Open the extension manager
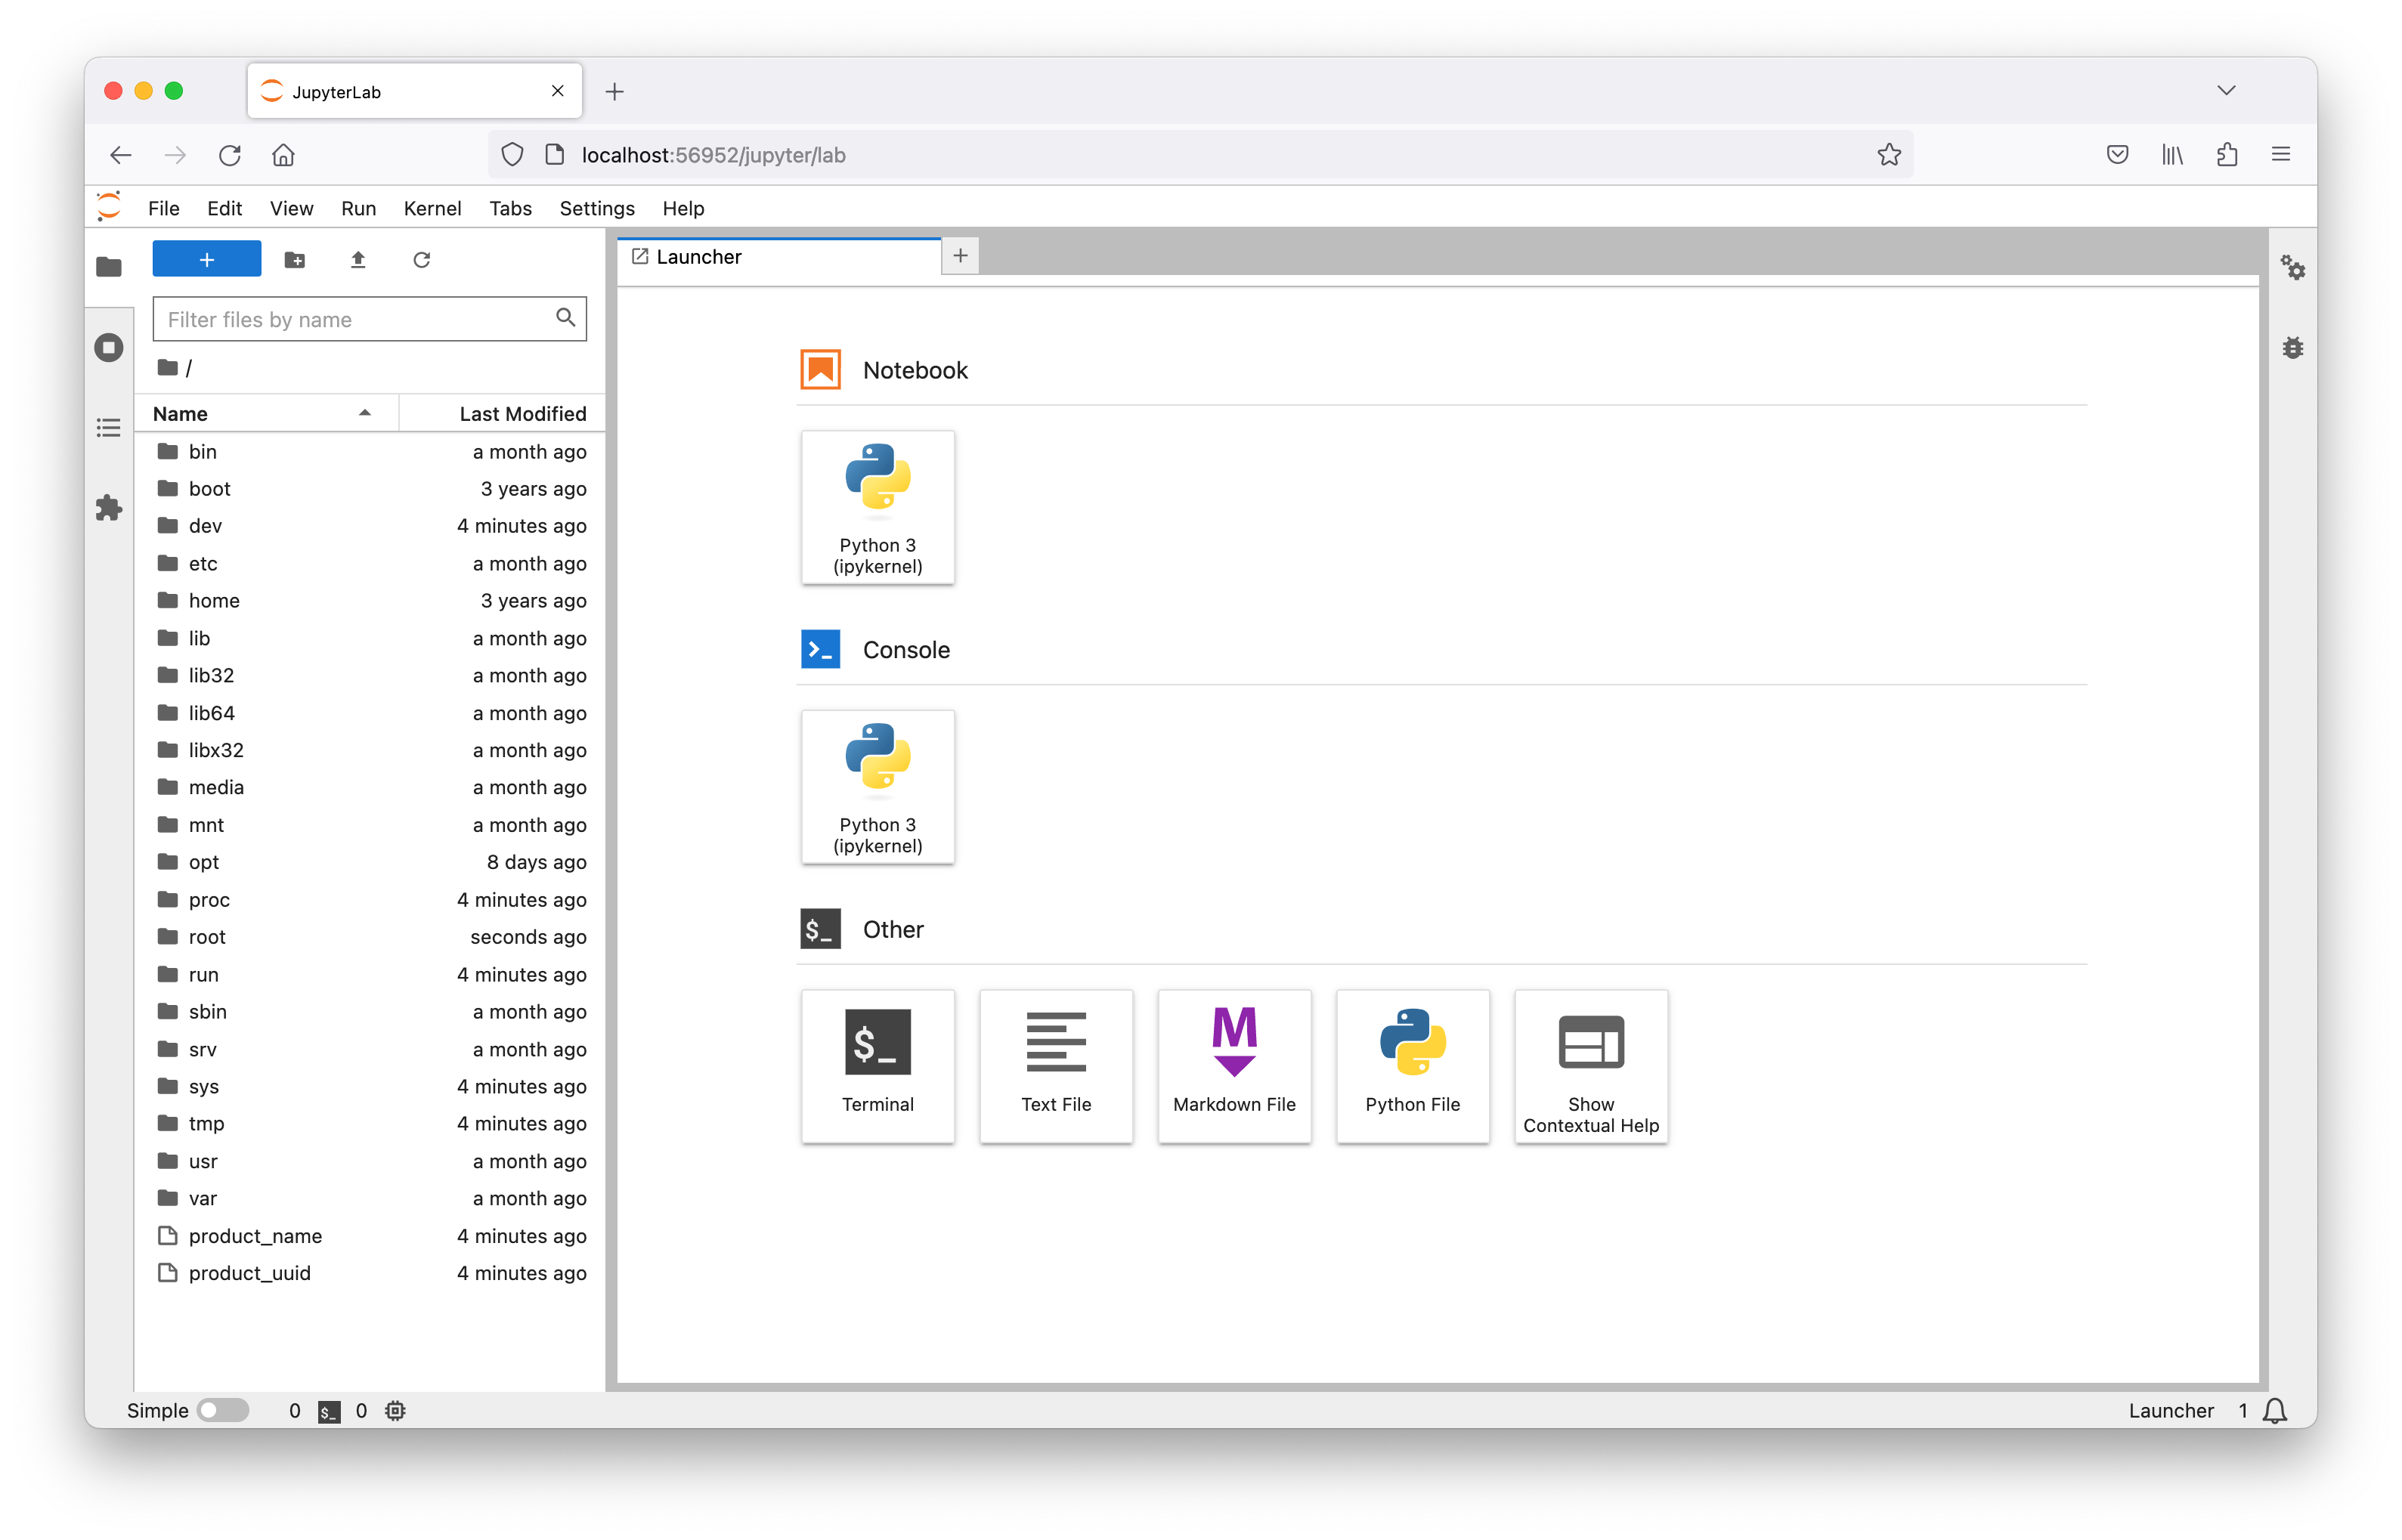The width and height of the screenshot is (2402, 1540). [109, 508]
